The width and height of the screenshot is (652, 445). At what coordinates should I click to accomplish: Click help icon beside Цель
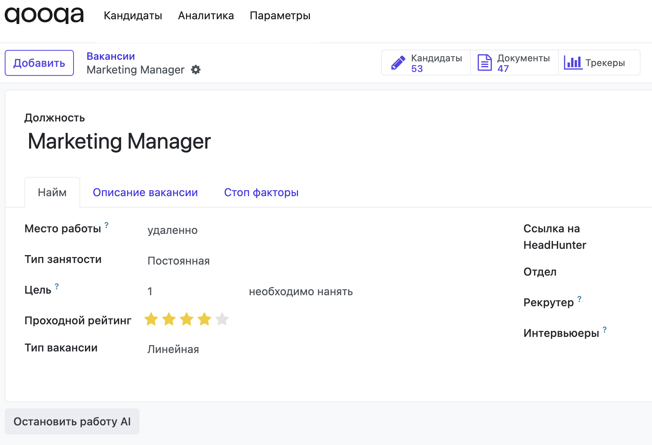57,286
